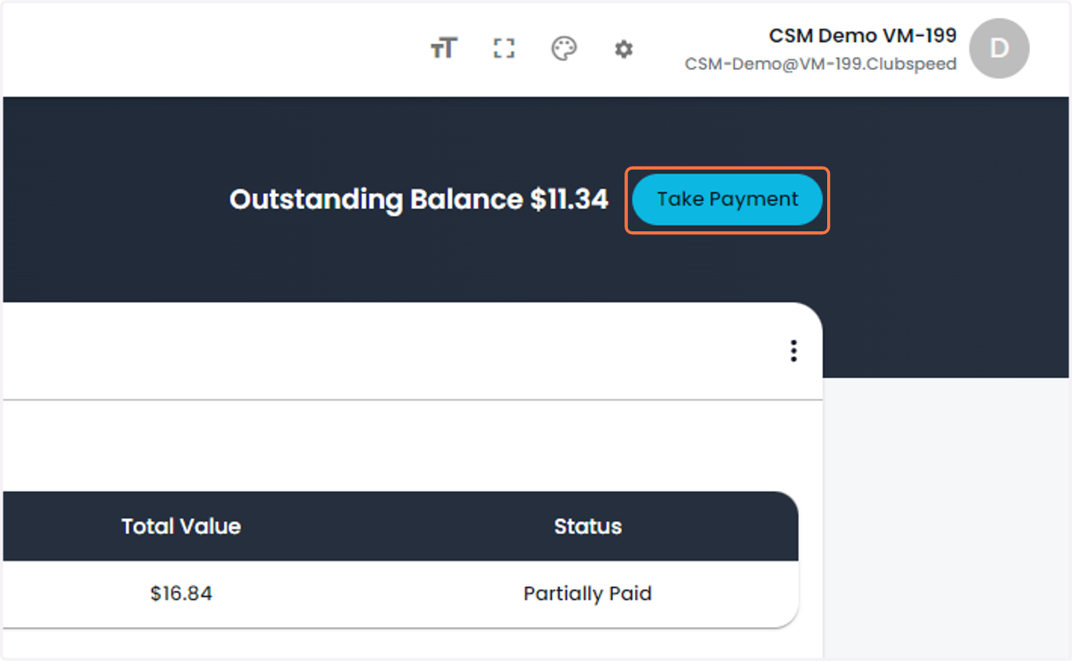The width and height of the screenshot is (1072, 661).
Task: Open the theme color palette icon
Action: (564, 49)
